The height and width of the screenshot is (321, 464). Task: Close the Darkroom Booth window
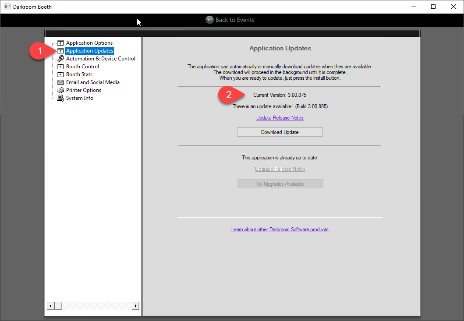click(453, 7)
